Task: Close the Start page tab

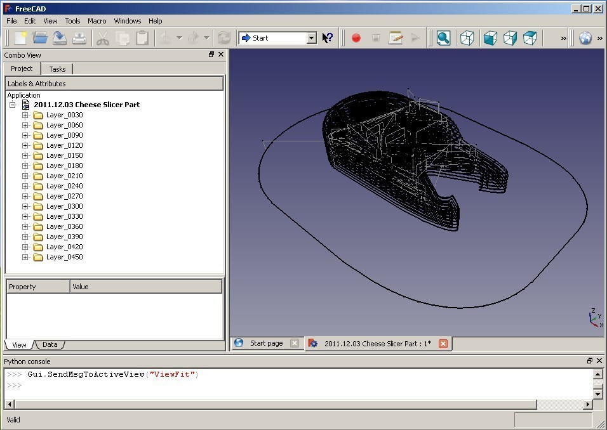Action: [x=294, y=342]
